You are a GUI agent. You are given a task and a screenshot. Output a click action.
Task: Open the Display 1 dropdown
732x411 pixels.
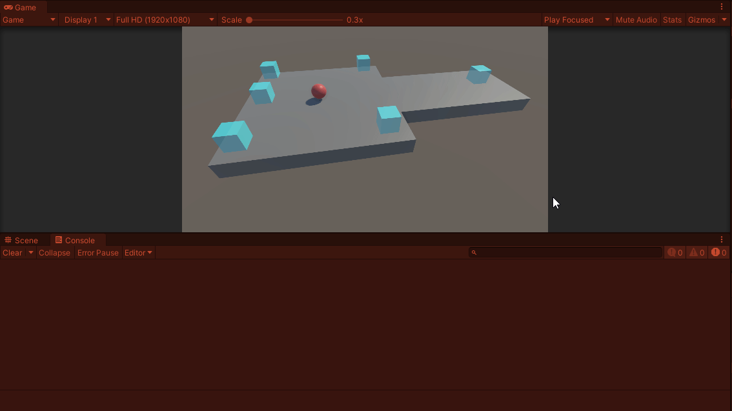86,20
